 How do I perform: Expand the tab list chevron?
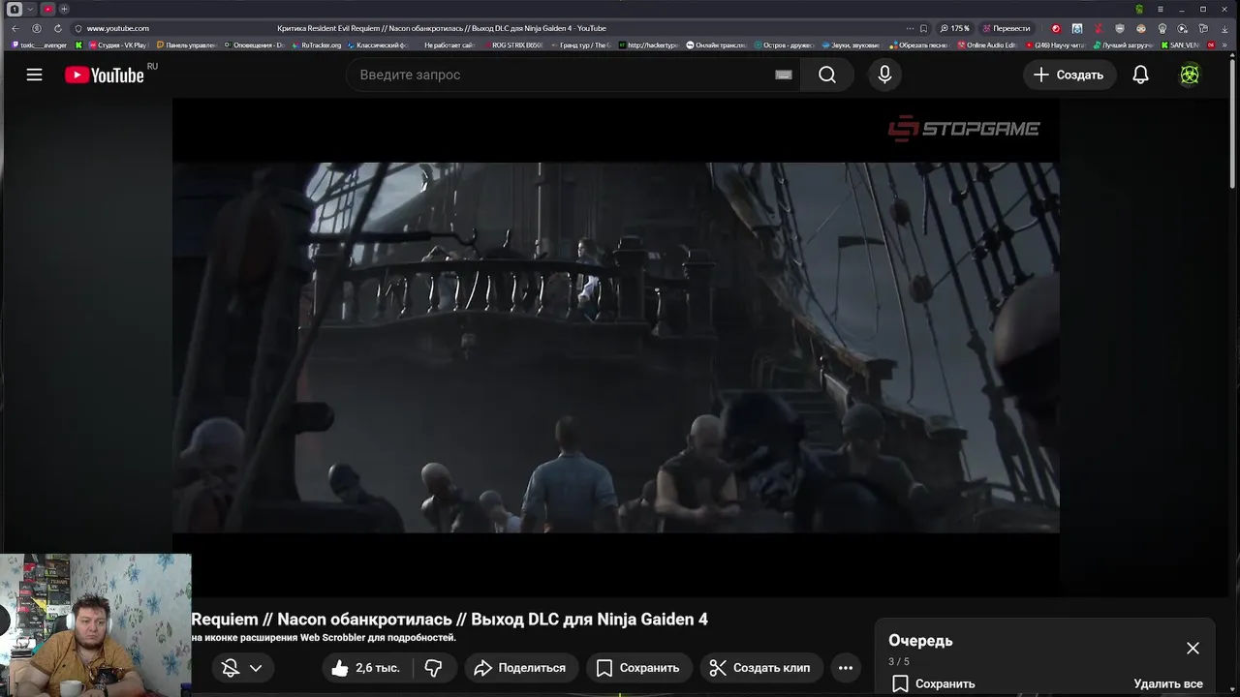[x=30, y=9]
